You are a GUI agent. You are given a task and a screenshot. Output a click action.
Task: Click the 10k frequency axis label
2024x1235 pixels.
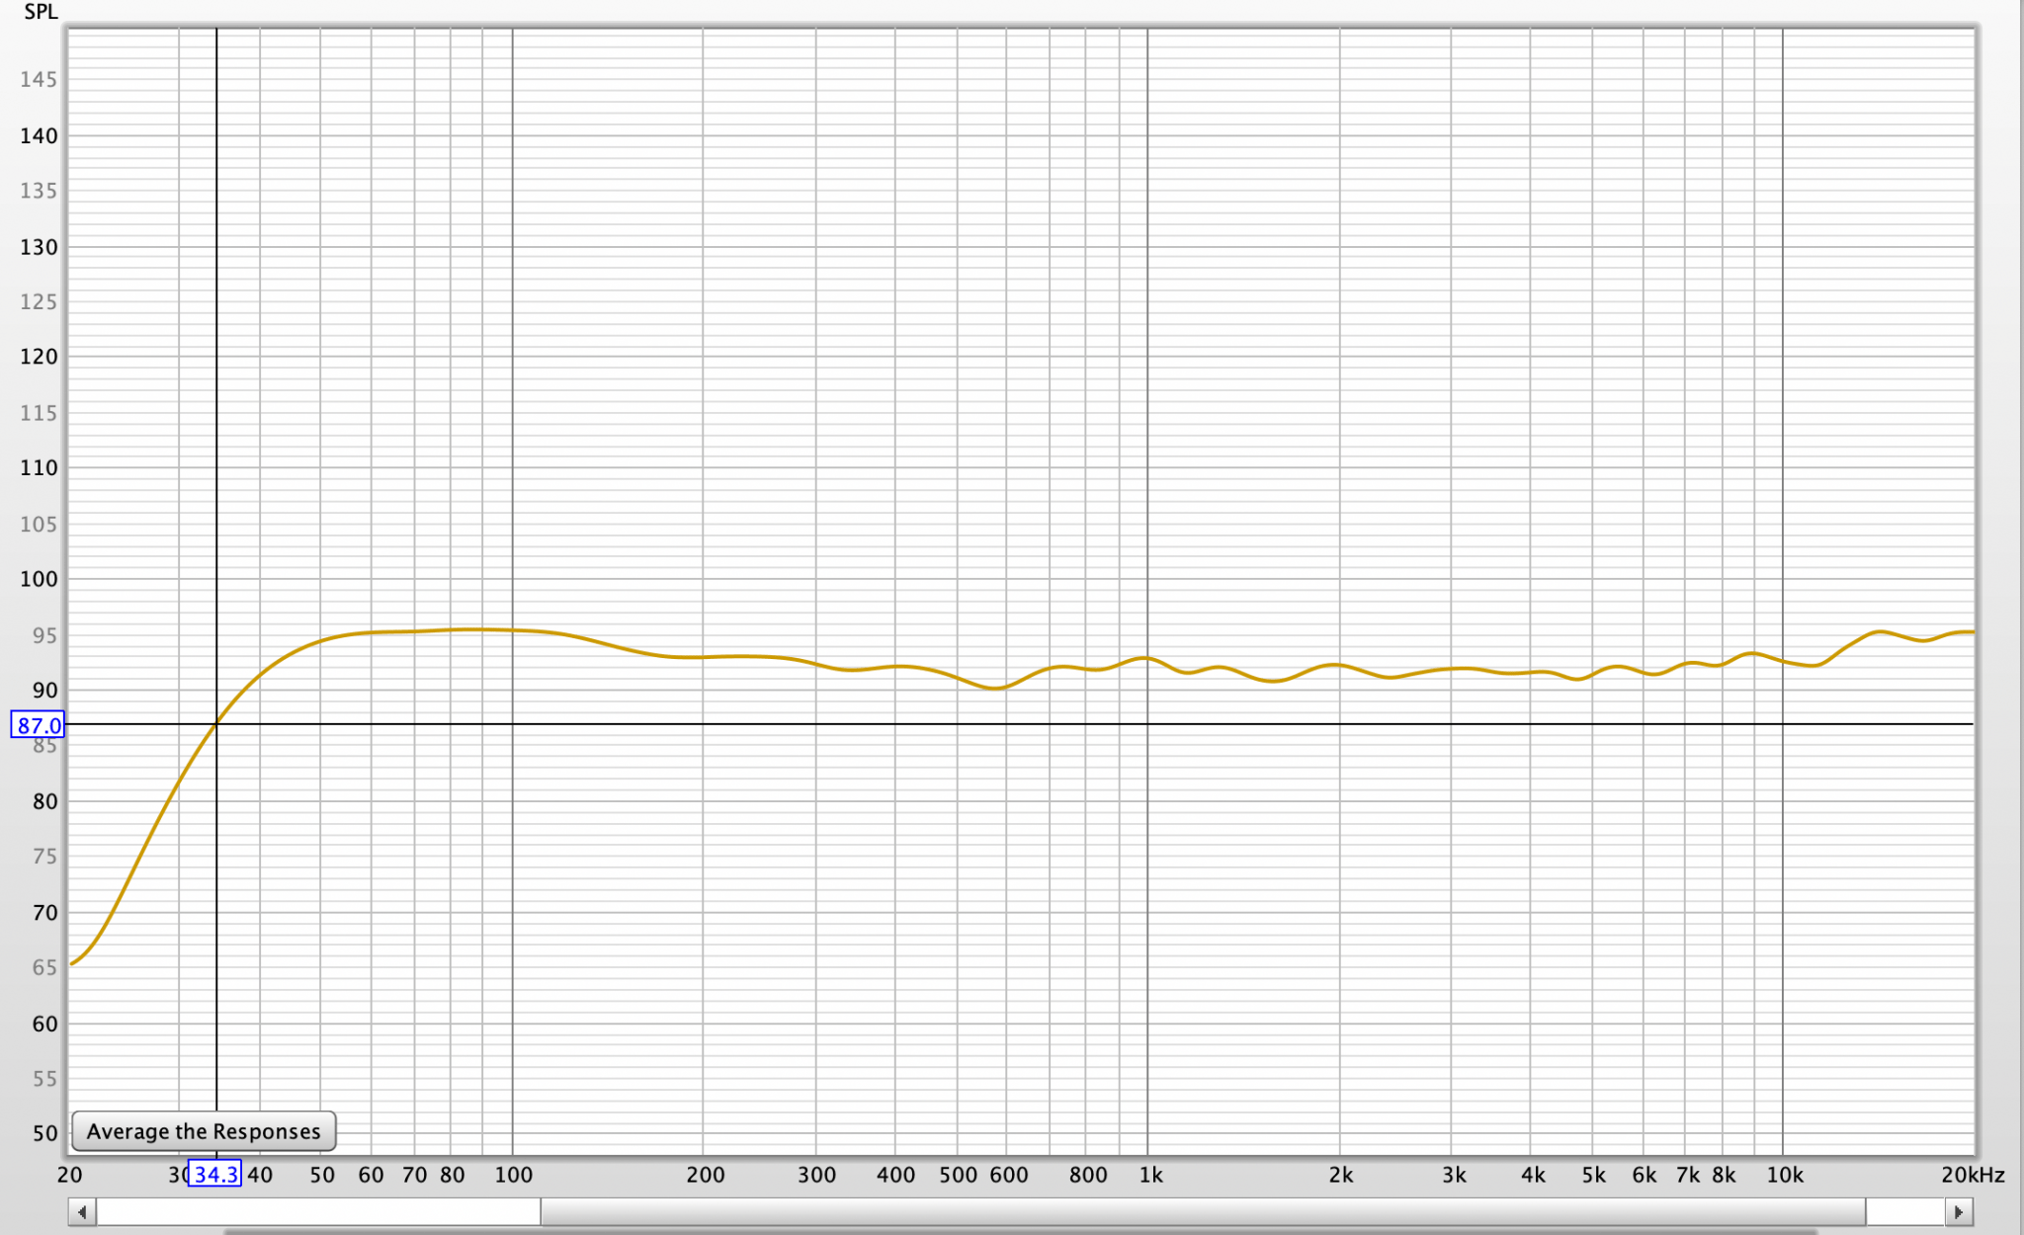[1785, 1175]
